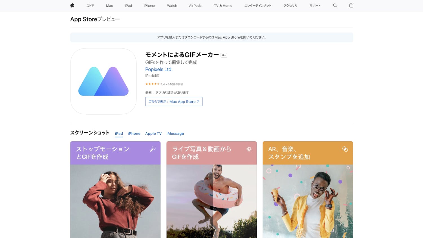Open the AirPods menu item

click(x=195, y=6)
